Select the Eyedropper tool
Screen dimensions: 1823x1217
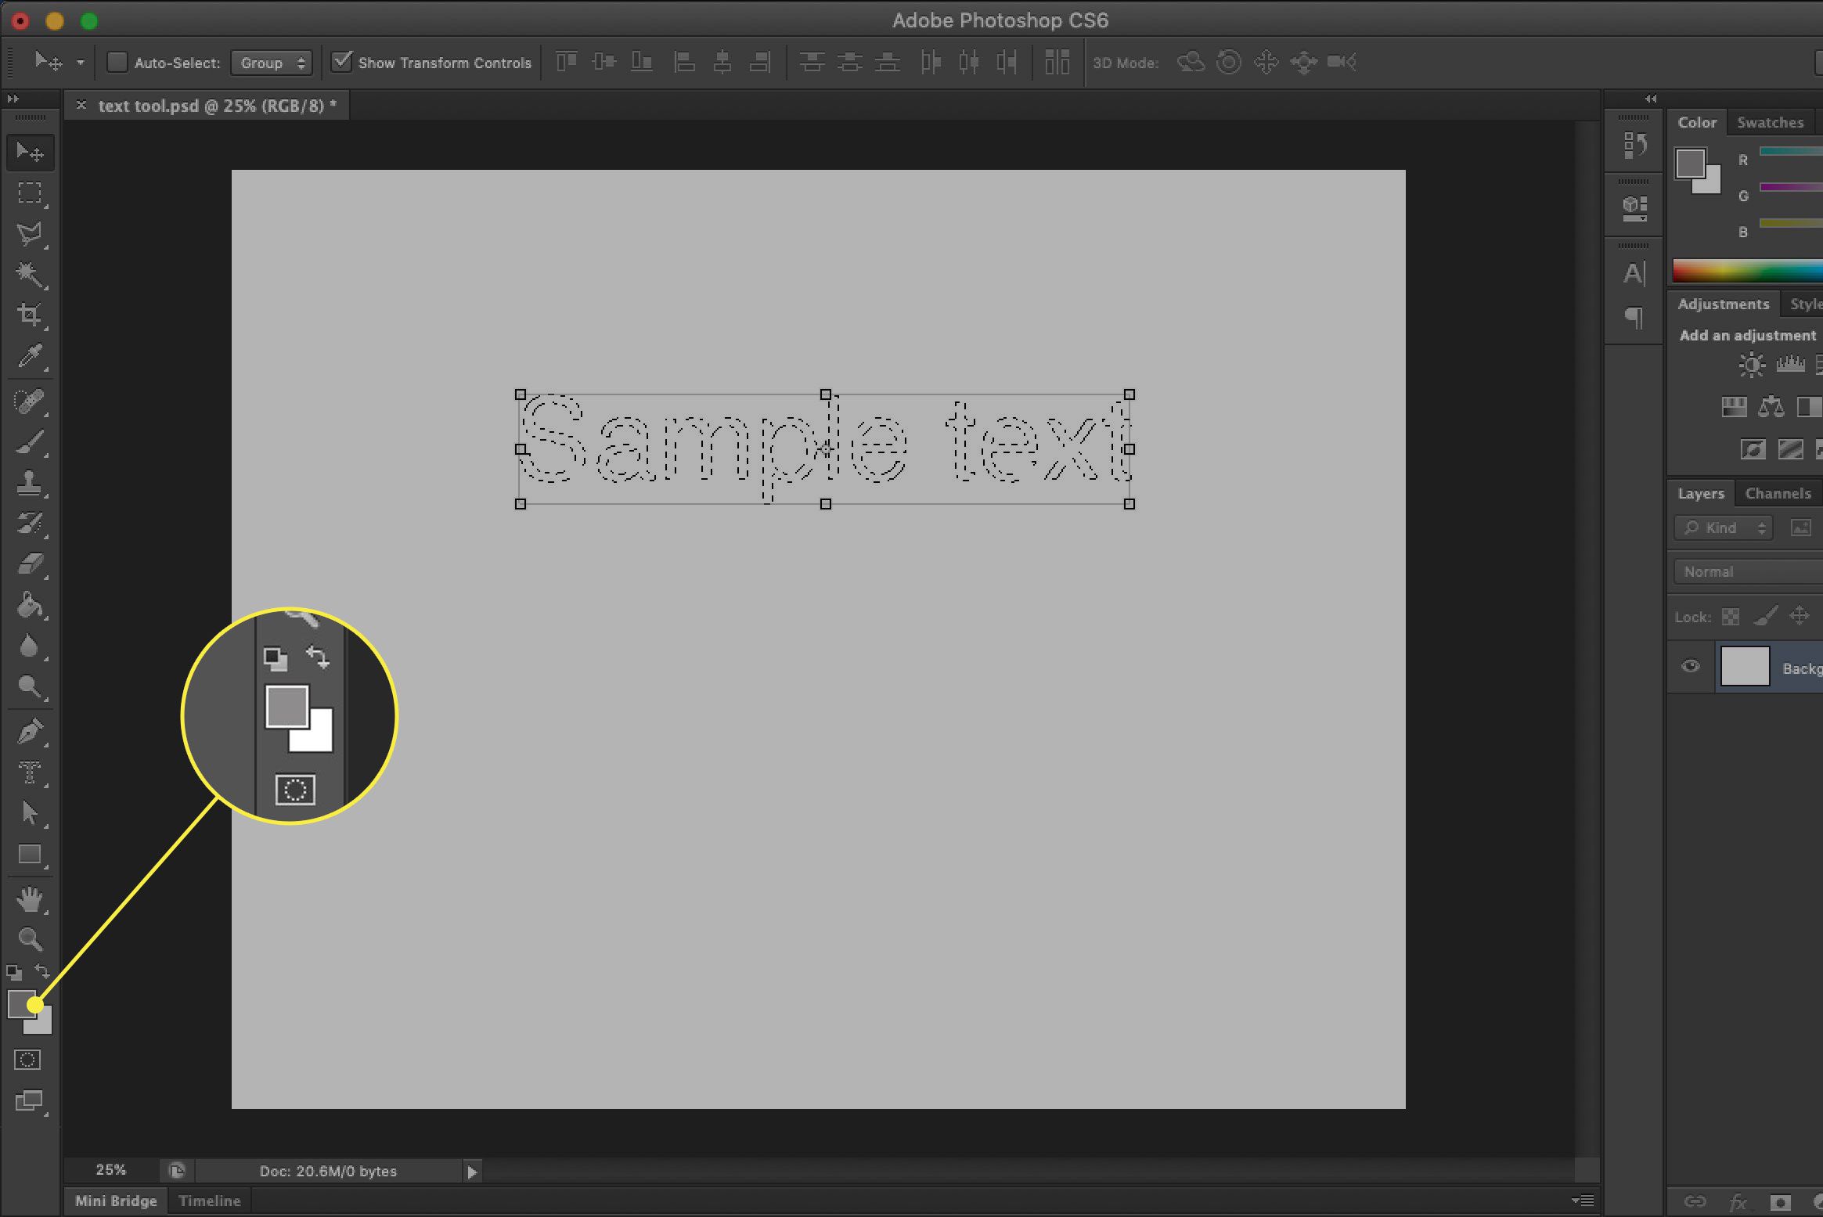tap(31, 356)
